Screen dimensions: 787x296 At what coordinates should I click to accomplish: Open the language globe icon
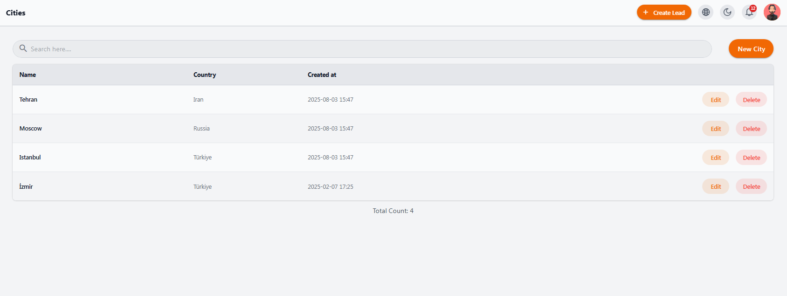706,13
